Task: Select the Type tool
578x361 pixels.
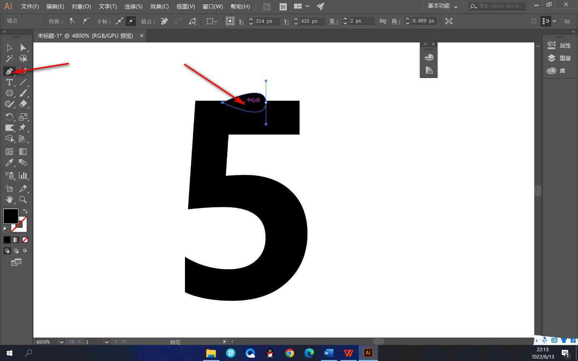Action: pos(9,82)
